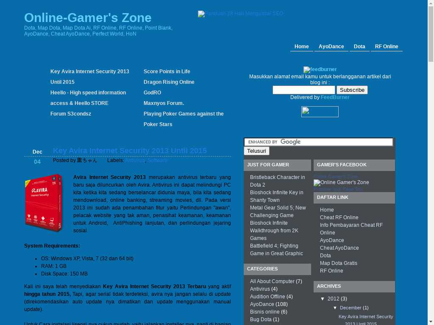Open the GodRO link

[x=152, y=93]
